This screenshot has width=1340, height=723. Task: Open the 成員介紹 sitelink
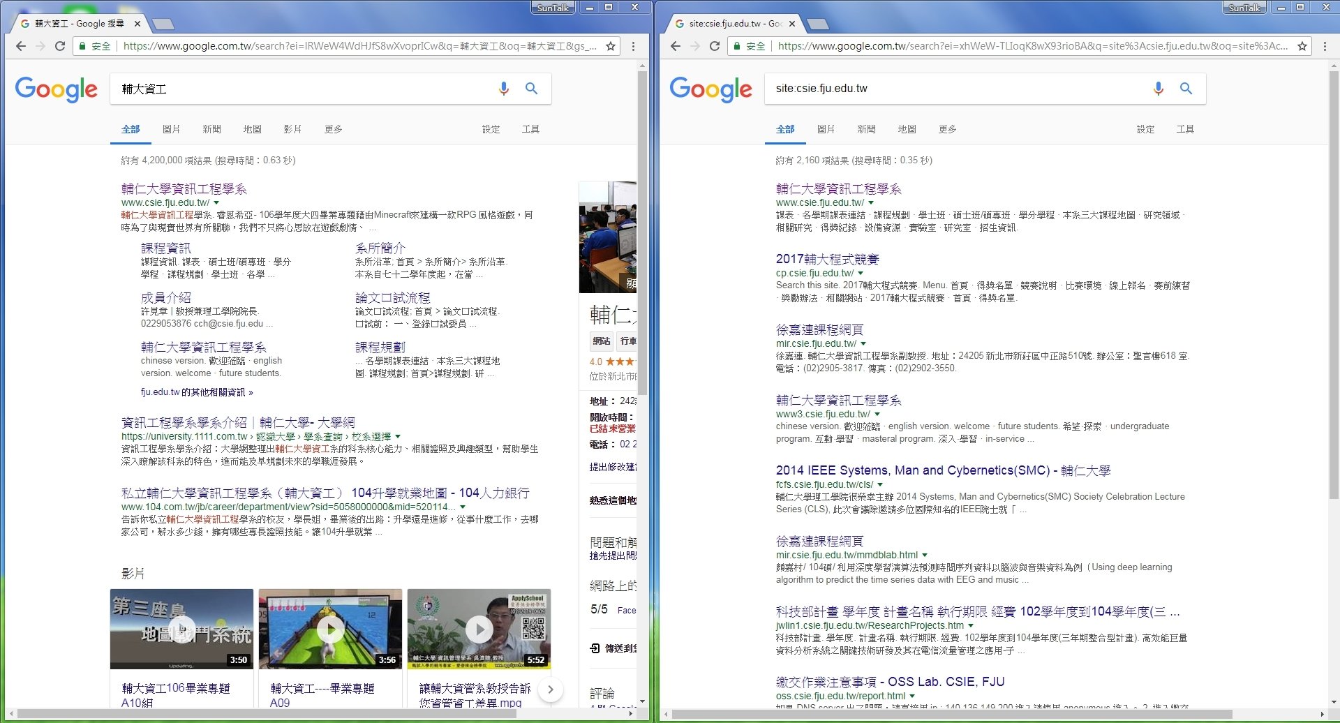pyautogui.click(x=165, y=298)
